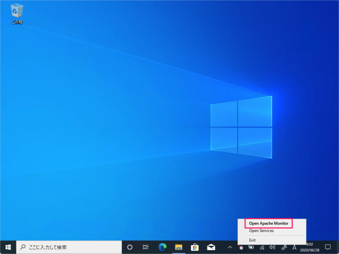Click the taskbar search box ここに入力して検索
The image size is (339, 254).
[x=69, y=247]
